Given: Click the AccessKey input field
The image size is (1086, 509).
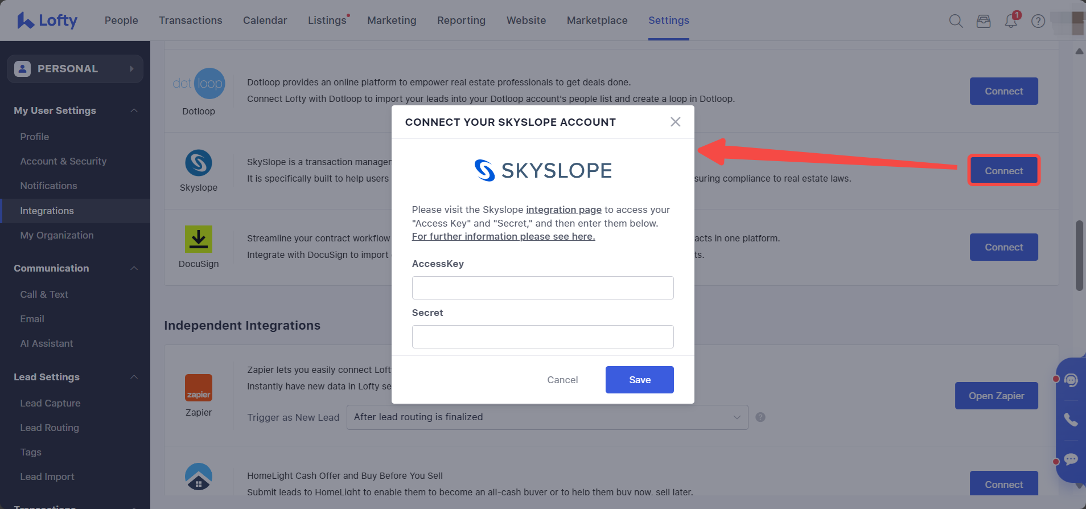Looking at the screenshot, I should pyautogui.click(x=542, y=288).
